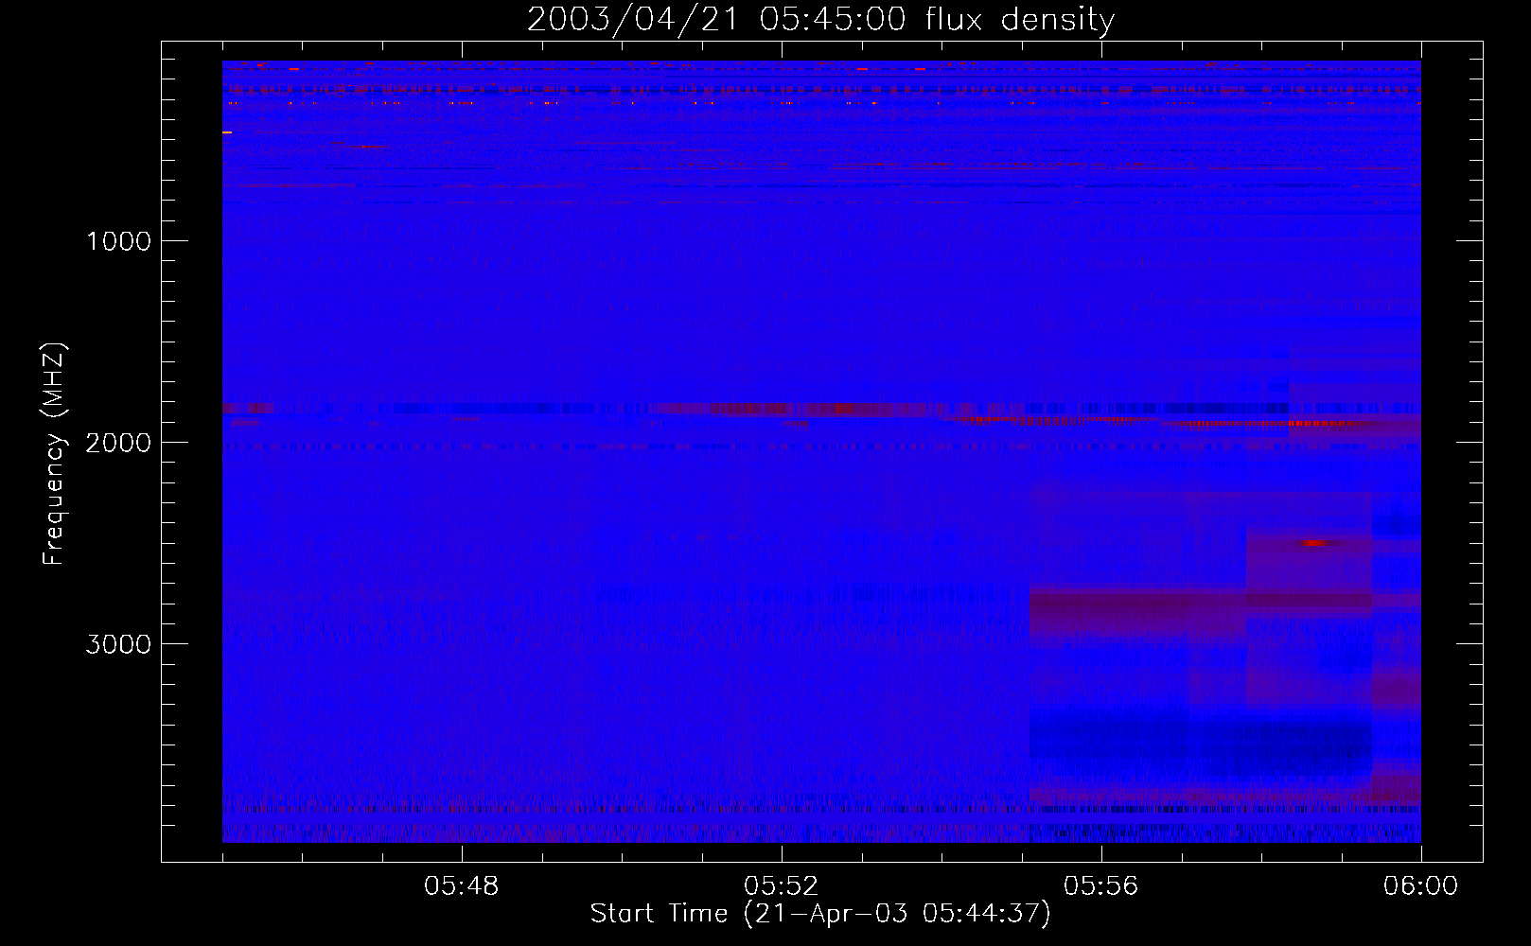Select the '1000' frequency axis label
Screen dimensions: 1531x946
[x=119, y=241]
